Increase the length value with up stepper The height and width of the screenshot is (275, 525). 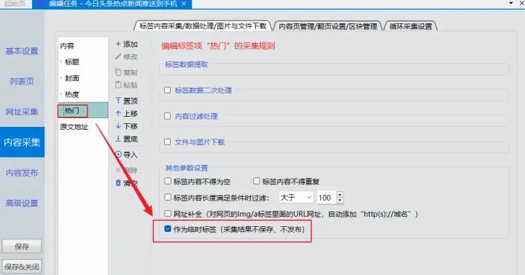click(x=341, y=195)
